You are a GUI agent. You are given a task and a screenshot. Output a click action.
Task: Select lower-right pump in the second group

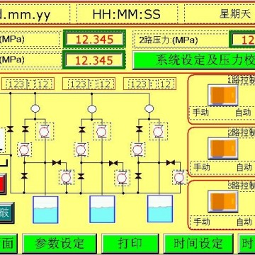pyautogui.click(x=122, y=178)
